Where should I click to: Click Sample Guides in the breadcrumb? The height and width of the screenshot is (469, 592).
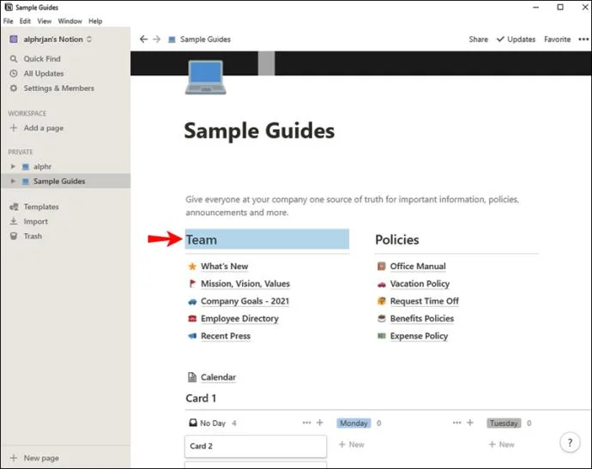[205, 39]
